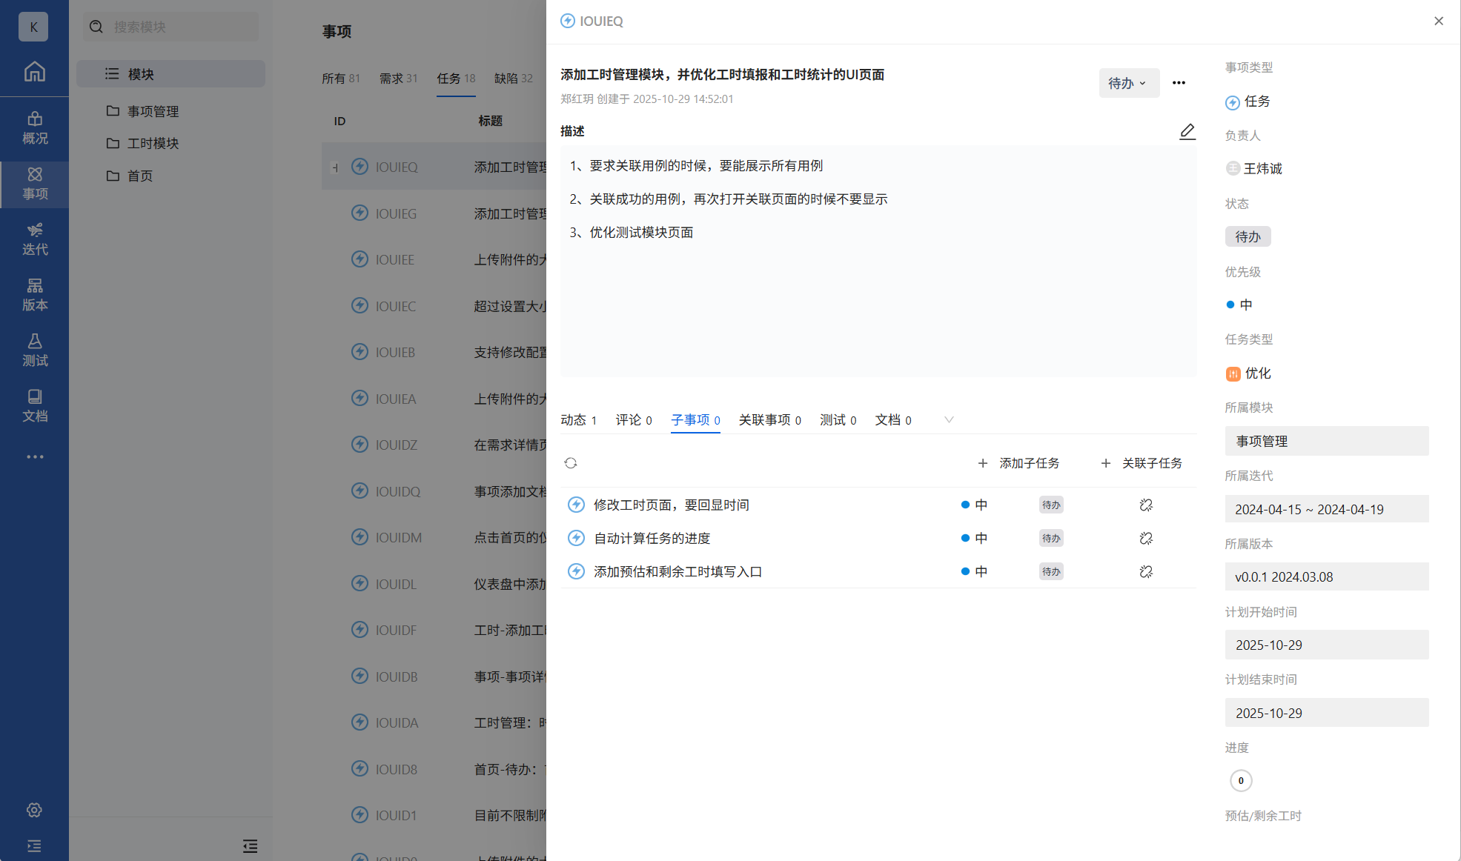
Task: Click 添加子任务 button
Action: (x=1018, y=463)
